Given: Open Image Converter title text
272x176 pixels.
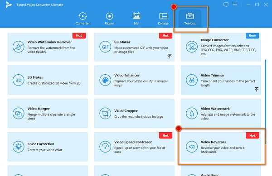Looking at the screenshot, I should (215, 40).
